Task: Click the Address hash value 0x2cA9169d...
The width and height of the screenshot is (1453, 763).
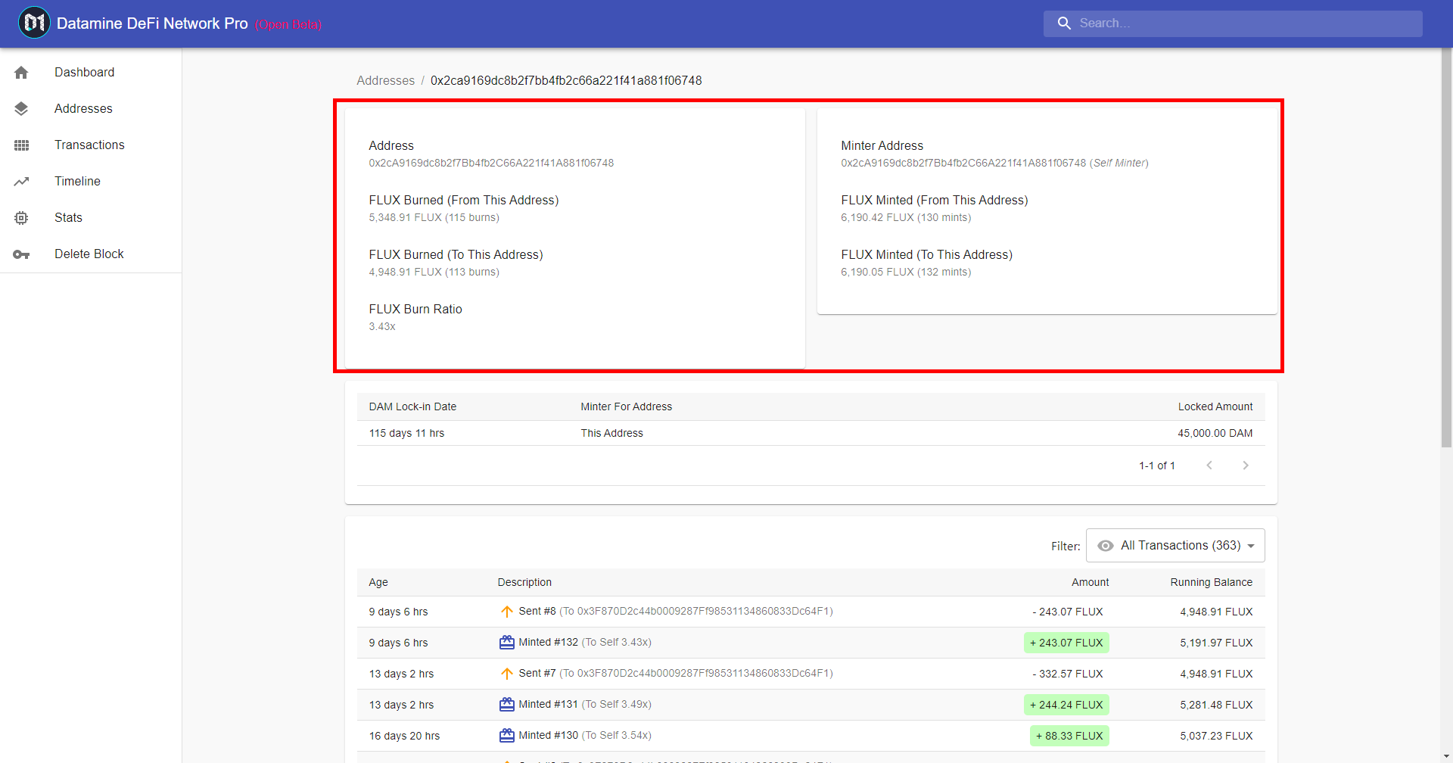Action: (491, 163)
